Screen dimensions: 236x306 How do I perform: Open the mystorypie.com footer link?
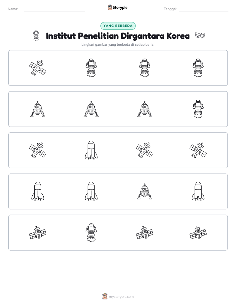click(x=121, y=297)
